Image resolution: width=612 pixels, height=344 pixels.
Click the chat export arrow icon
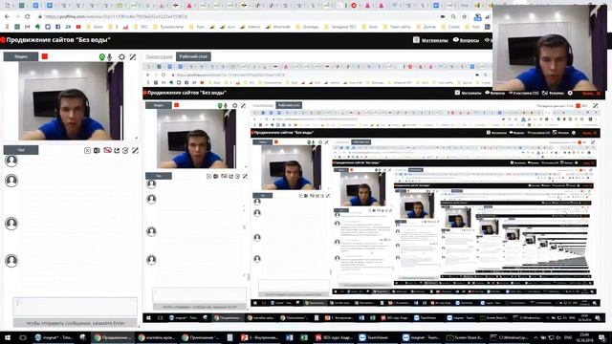pos(117,151)
